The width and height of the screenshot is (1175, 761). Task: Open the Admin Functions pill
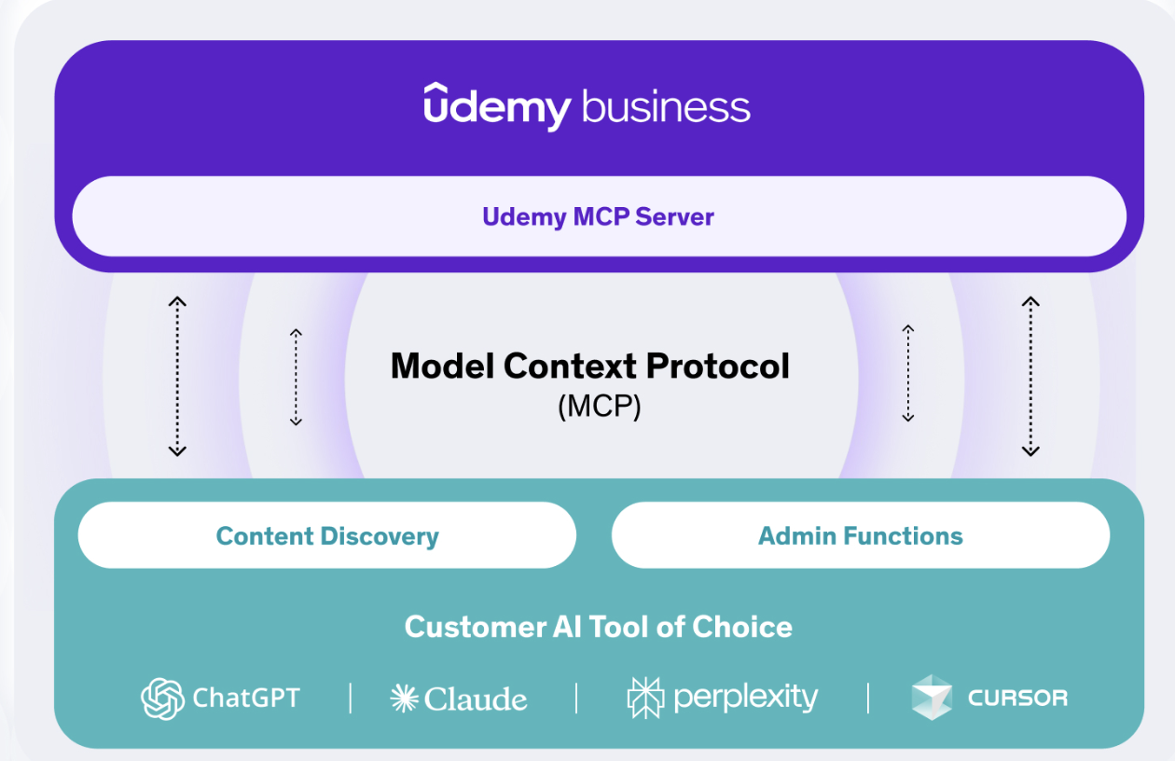pyautogui.click(x=860, y=535)
